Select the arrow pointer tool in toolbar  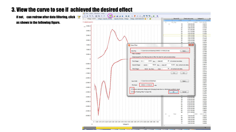[87, 16]
